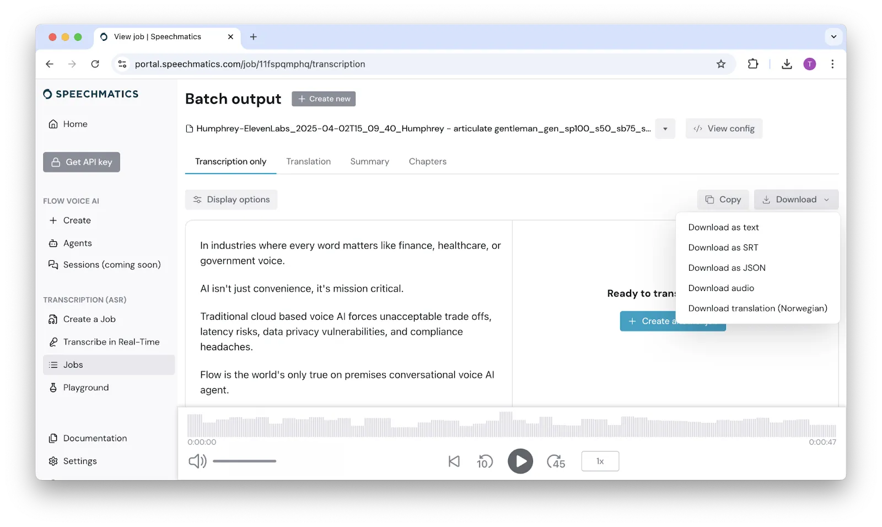Click the Batch output heading
882x527 pixels.
pyautogui.click(x=233, y=99)
